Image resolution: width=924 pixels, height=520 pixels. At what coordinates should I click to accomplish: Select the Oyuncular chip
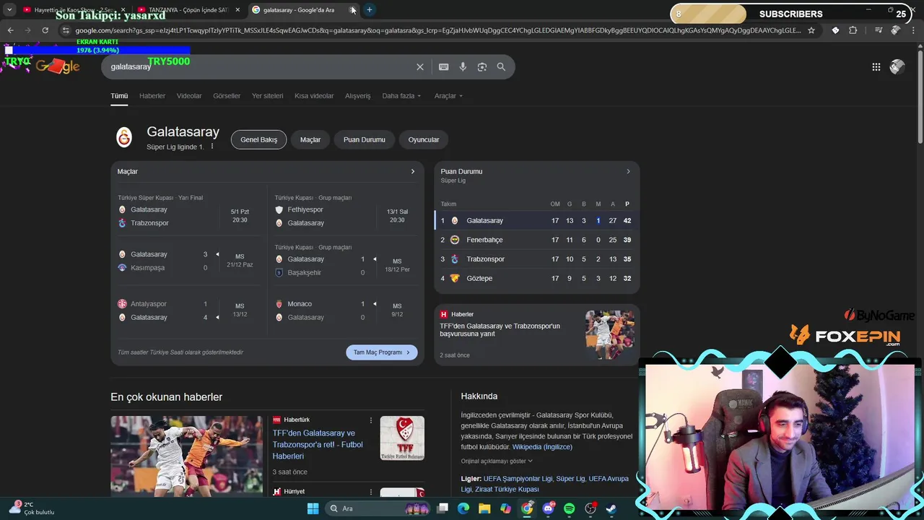tap(424, 140)
